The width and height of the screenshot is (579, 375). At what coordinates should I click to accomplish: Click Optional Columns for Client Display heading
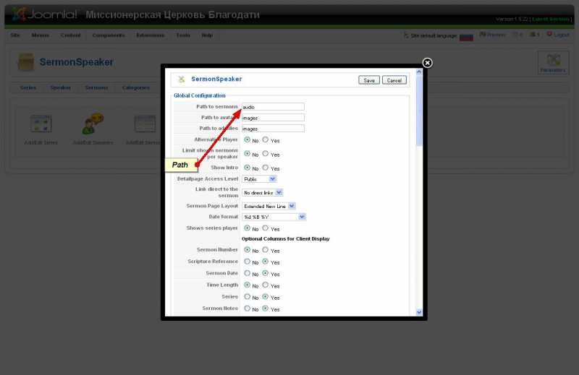click(285, 239)
